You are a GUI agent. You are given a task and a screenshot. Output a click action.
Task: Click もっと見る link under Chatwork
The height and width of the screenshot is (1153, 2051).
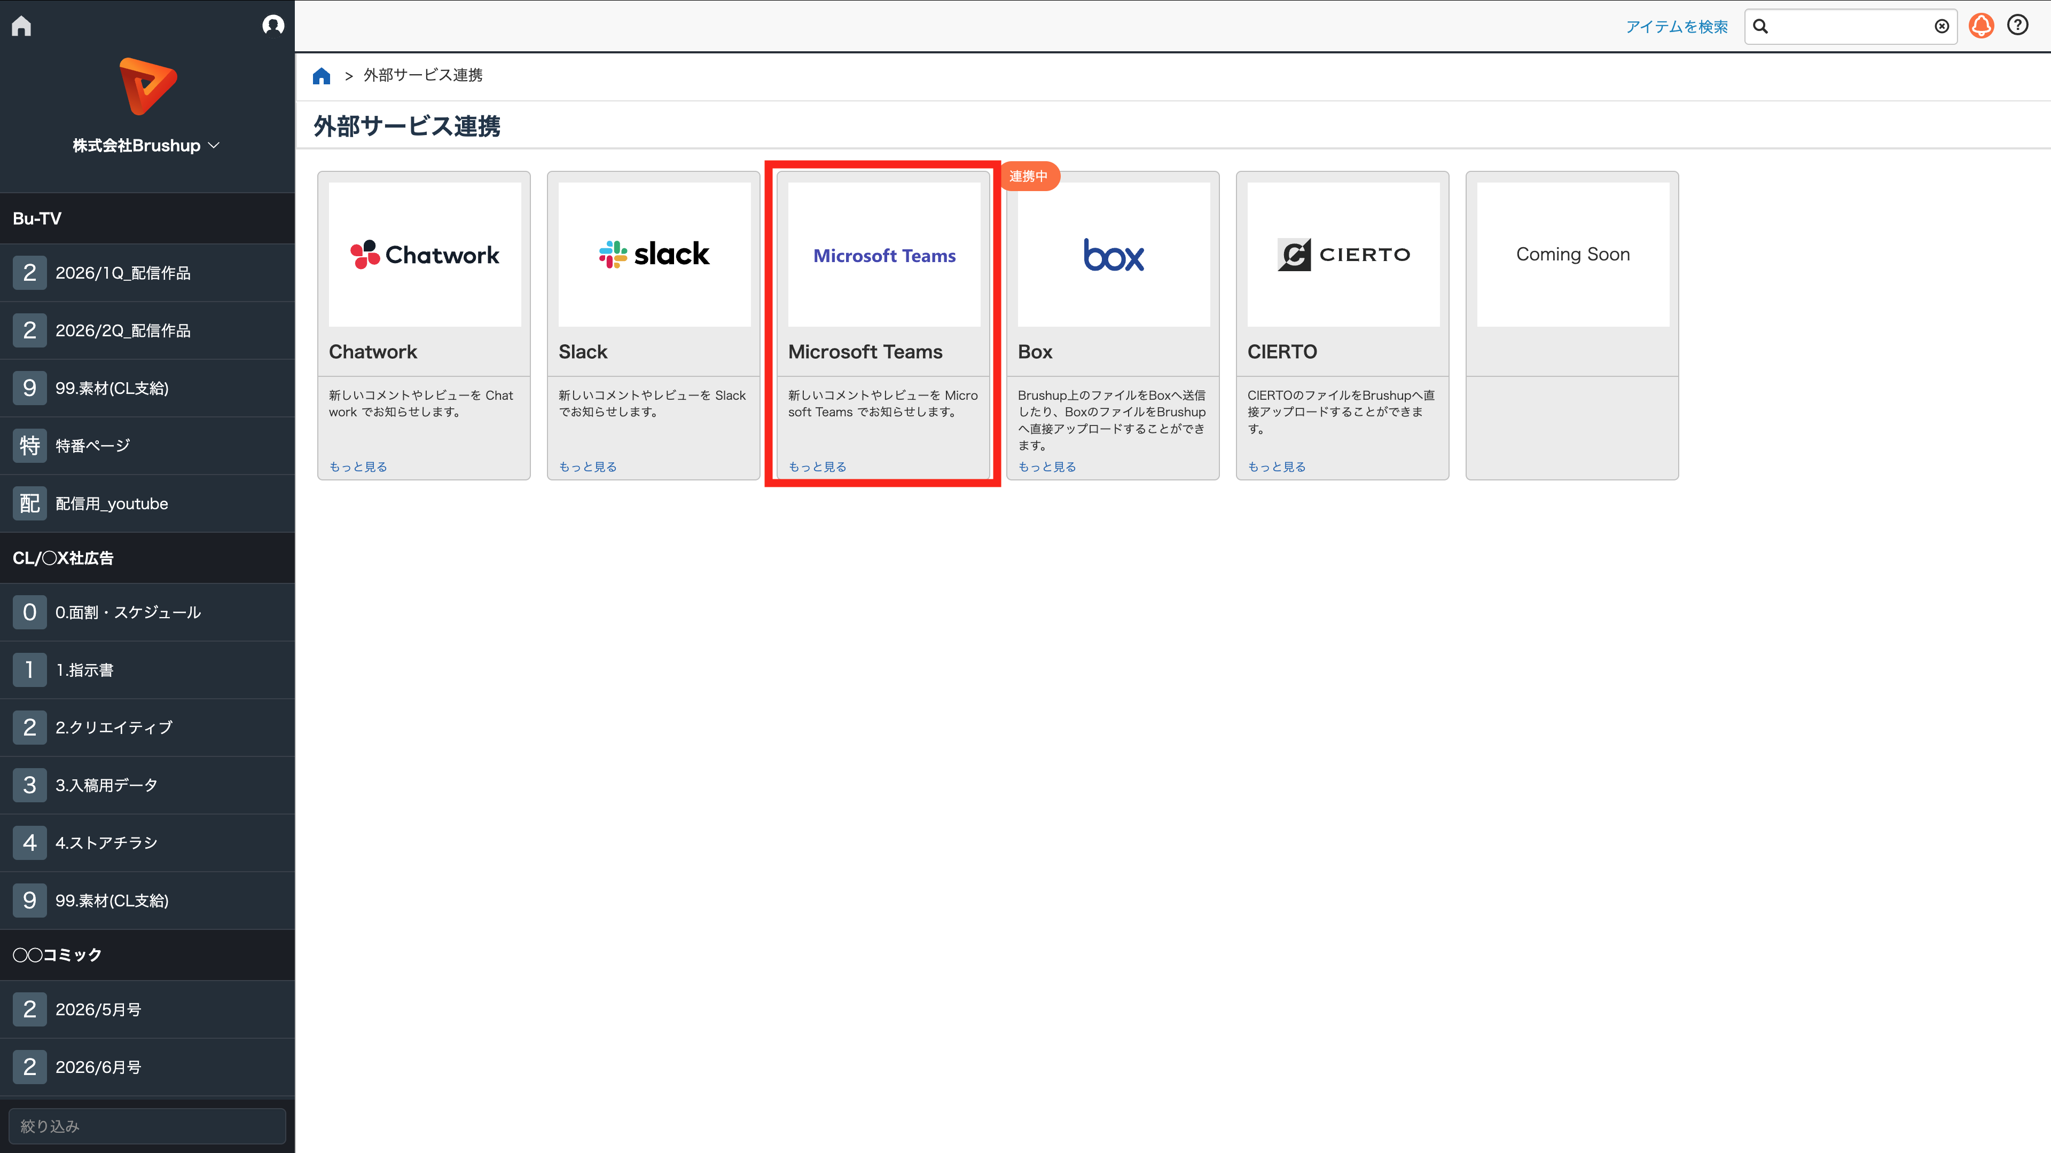click(x=358, y=467)
